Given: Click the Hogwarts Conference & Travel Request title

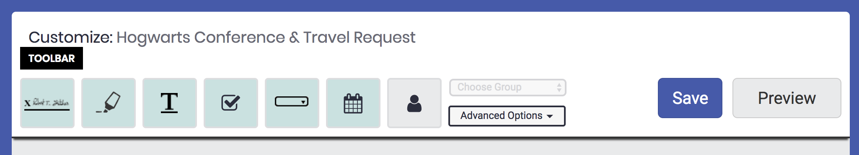Looking at the screenshot, I should 266,37.
